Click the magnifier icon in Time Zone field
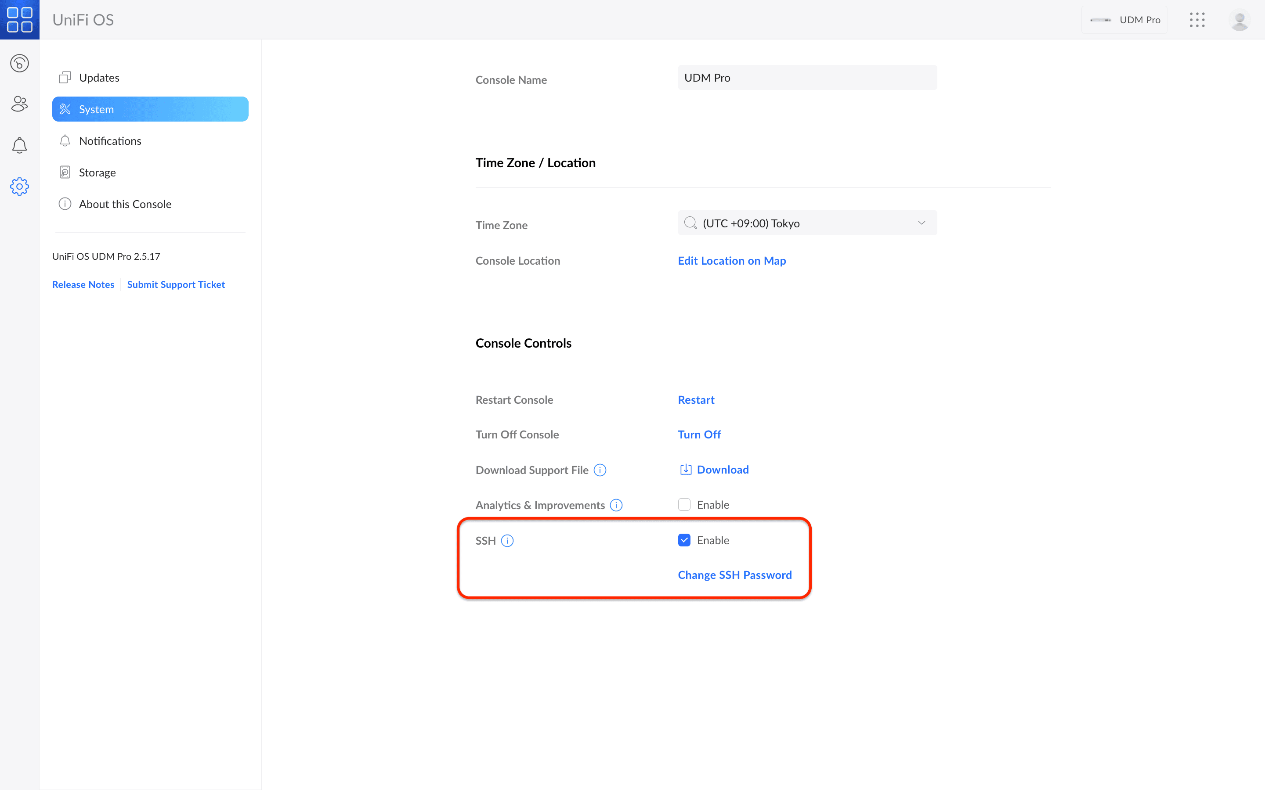The width and height of the screenshot is (1265, 790). pos(690,223)
